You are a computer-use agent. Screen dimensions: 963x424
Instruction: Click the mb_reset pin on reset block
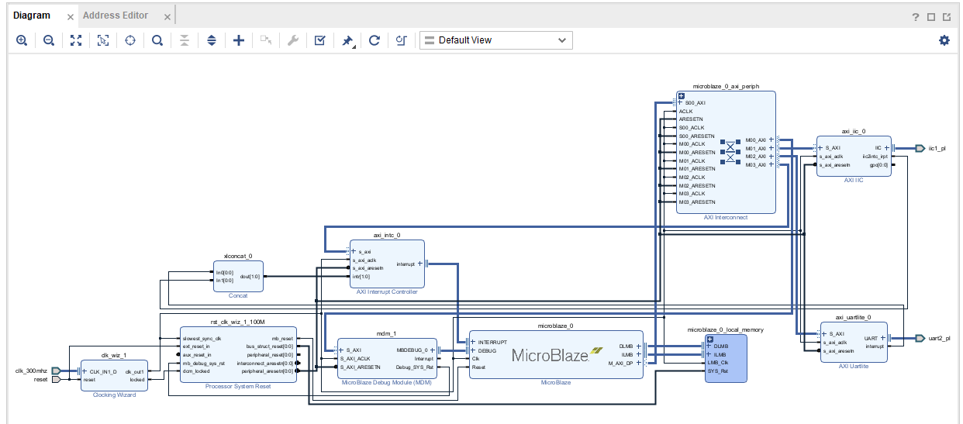282,339
